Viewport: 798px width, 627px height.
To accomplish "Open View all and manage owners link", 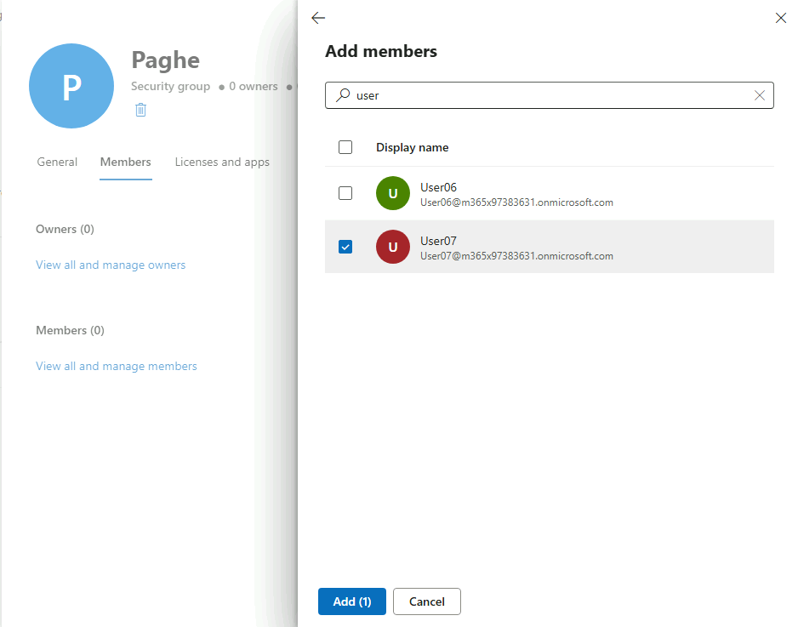I will tap(111, 265).
